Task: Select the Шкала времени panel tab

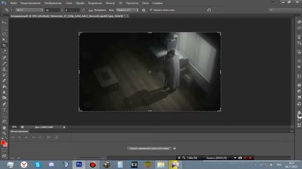Action: pyautogui.click(x=19, y=131)
